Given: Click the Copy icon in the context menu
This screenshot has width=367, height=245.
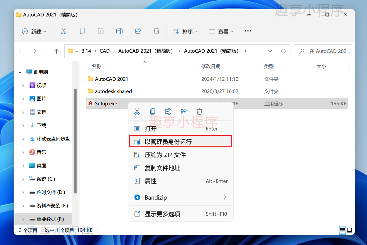Looking at the screenshot, I should coord(153,112).
